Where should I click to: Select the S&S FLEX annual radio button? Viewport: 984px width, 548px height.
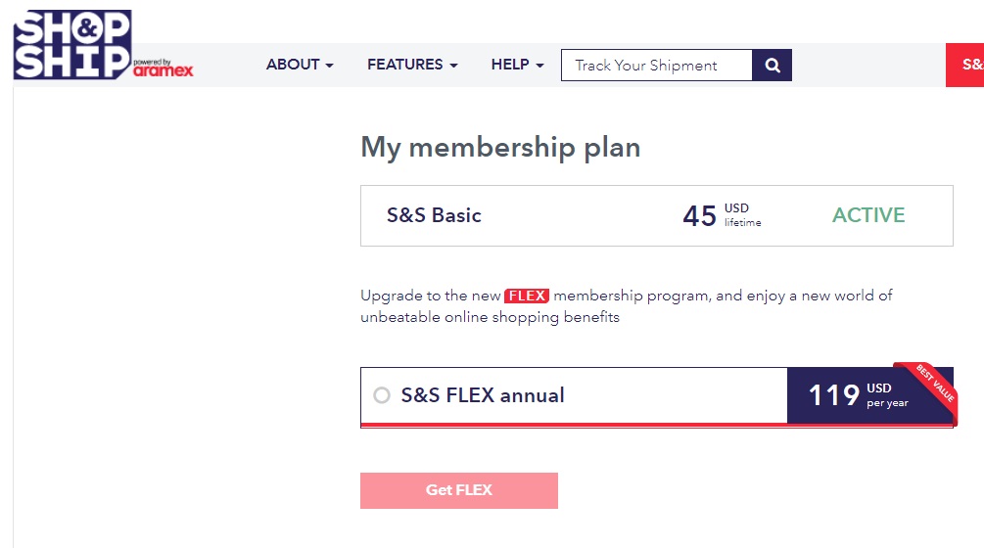click(382, 395)
